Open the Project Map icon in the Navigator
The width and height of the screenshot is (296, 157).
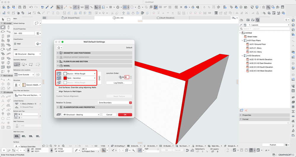241,20
